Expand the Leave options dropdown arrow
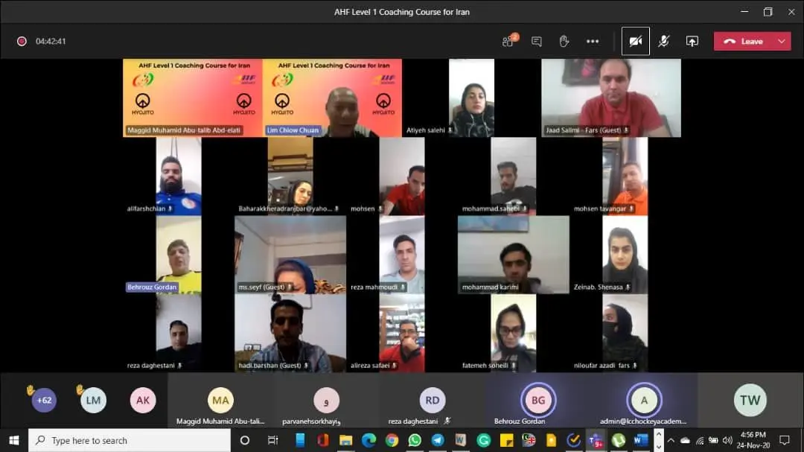 (x=782, y=42)
